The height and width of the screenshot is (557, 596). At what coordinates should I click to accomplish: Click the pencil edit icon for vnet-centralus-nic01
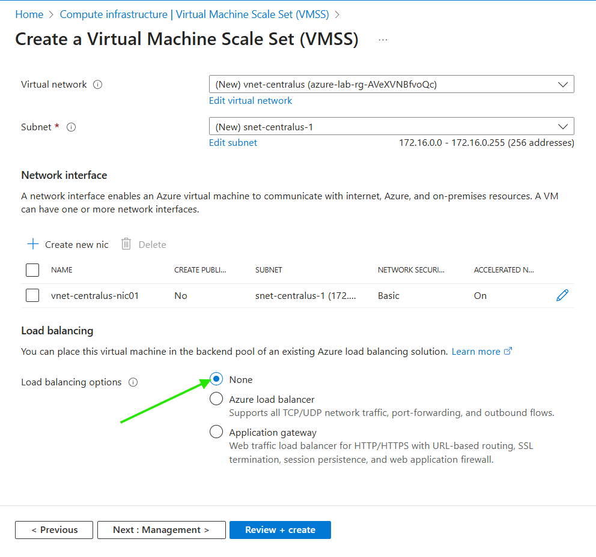coord(562,295)
